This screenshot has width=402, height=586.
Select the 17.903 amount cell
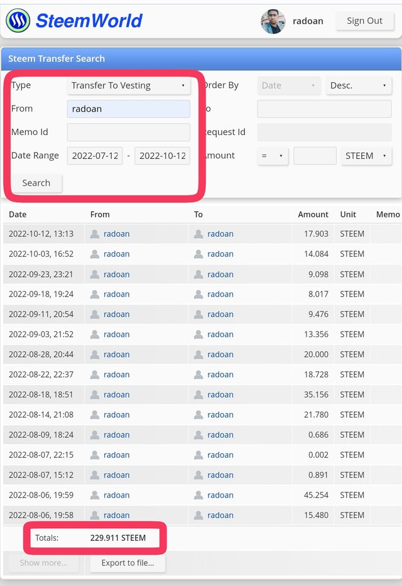316,234
